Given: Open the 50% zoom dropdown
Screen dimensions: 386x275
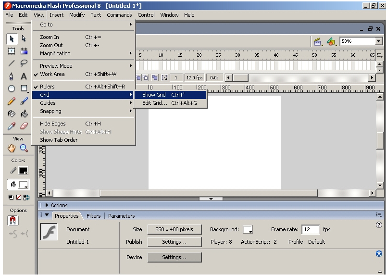Looking at the screenshot, I should tap(379, 41).
